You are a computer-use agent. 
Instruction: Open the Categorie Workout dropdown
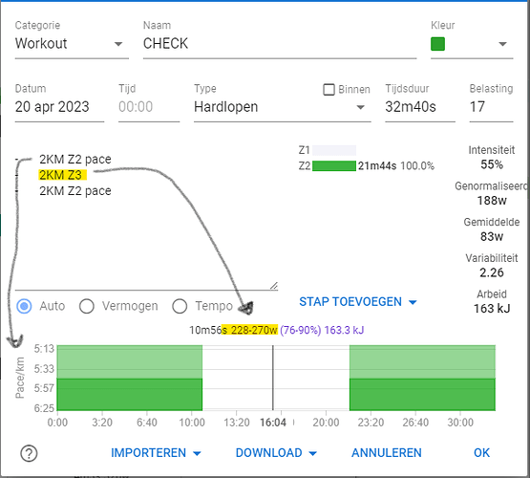click(72, 44)
